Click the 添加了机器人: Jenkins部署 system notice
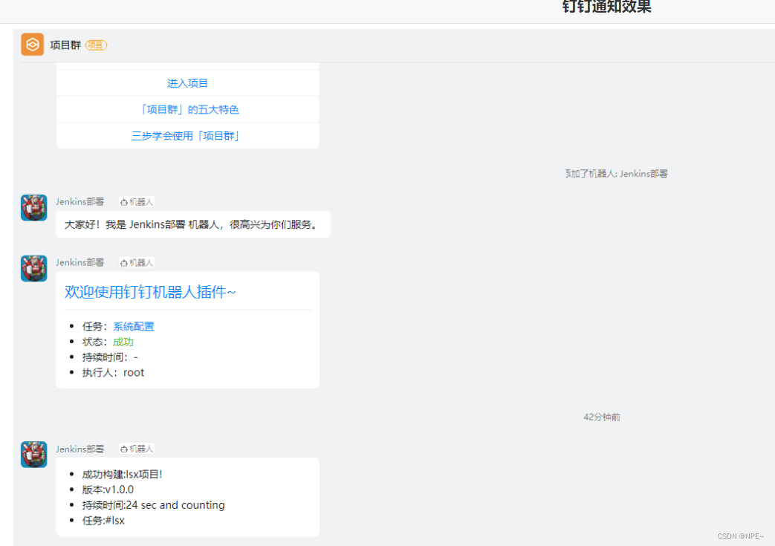This screenshot has height=546, width=775. click(x=616, y=173)
